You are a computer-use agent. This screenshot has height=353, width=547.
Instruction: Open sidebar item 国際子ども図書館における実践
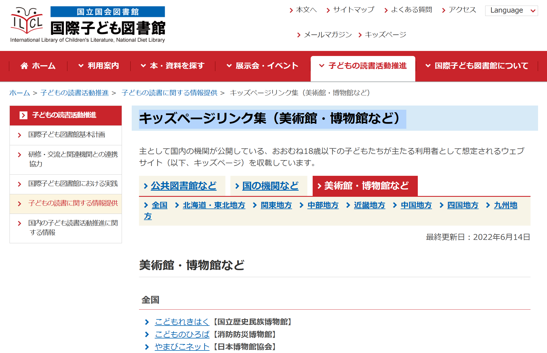[x=66, y=184]
